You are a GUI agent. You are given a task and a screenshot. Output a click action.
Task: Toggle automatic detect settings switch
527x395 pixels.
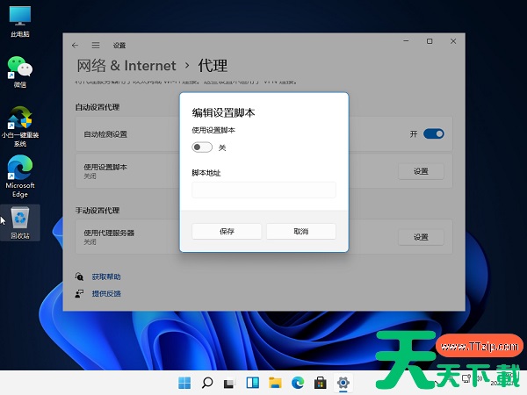pos(434,134)
